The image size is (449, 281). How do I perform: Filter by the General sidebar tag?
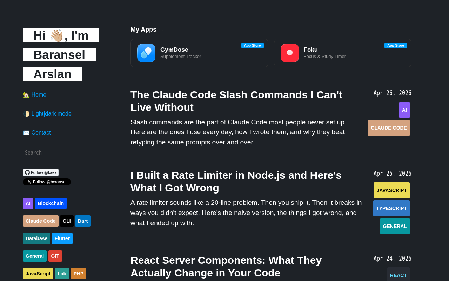(x=35, y=256)
